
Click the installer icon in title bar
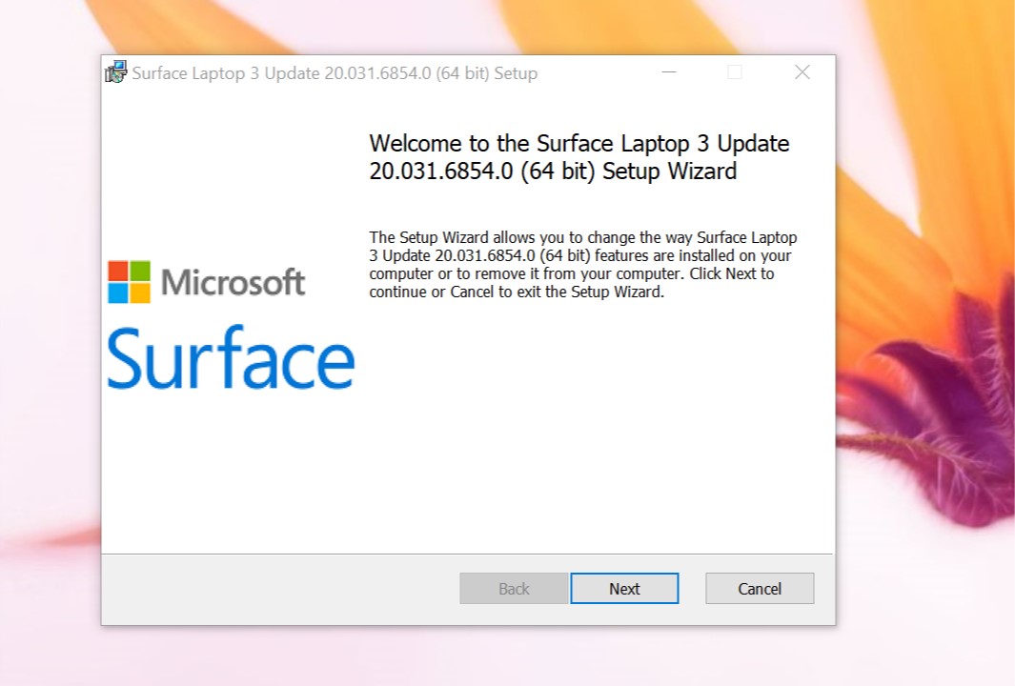pos(116,72)
